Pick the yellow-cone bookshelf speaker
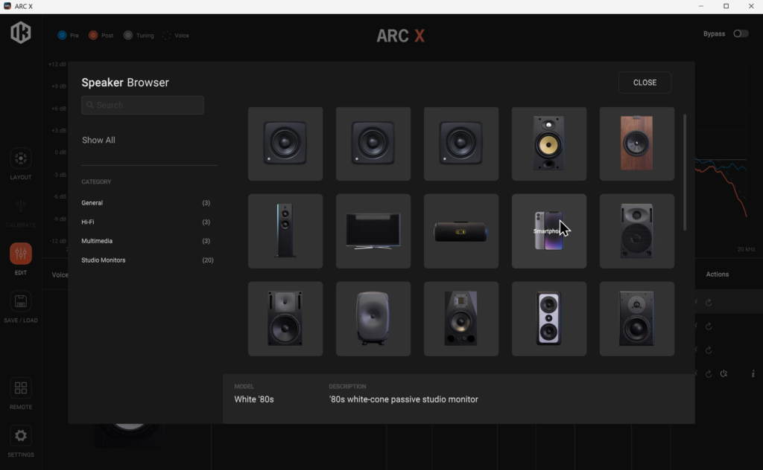The height and width of the screenshot is (470, 763). (x=548, y=144)
